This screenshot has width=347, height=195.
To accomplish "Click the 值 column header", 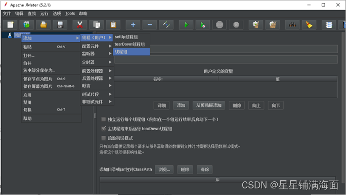I will click(x=278, y=79).
